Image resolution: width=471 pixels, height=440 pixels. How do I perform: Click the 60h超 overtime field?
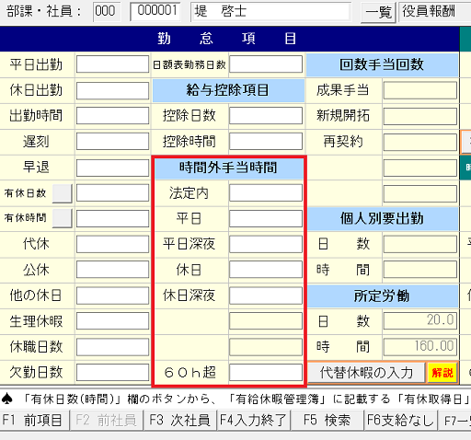pyautogui.click(x=266, y=373)
